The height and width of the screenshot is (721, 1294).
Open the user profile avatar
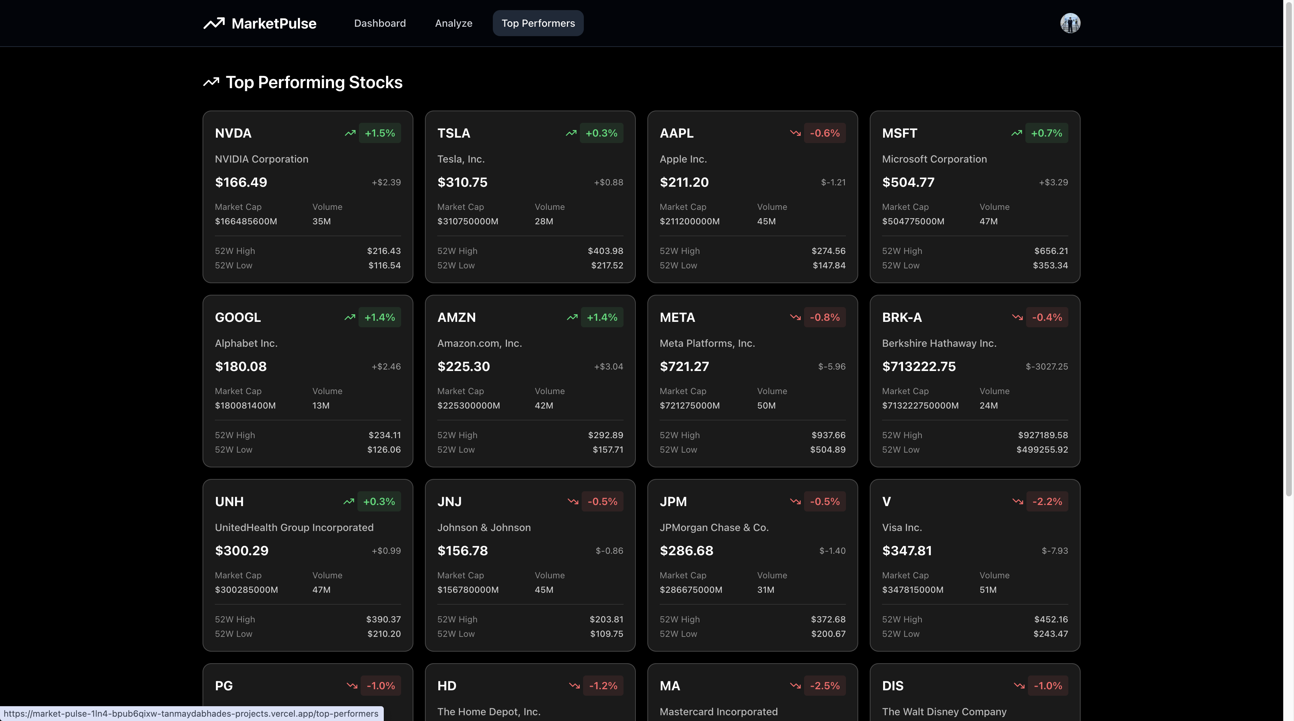point(1070,23)
